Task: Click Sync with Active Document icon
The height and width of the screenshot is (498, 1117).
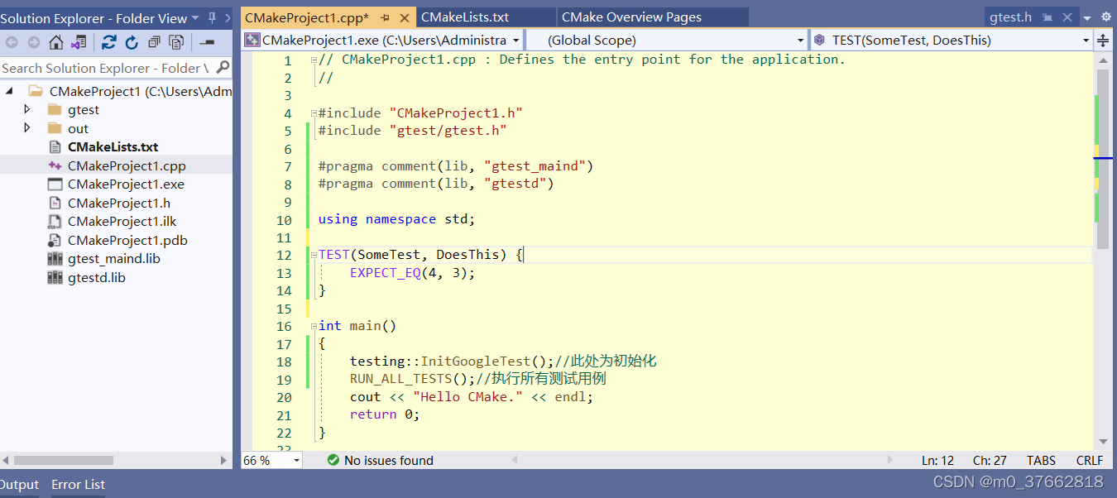Action: 109,42
